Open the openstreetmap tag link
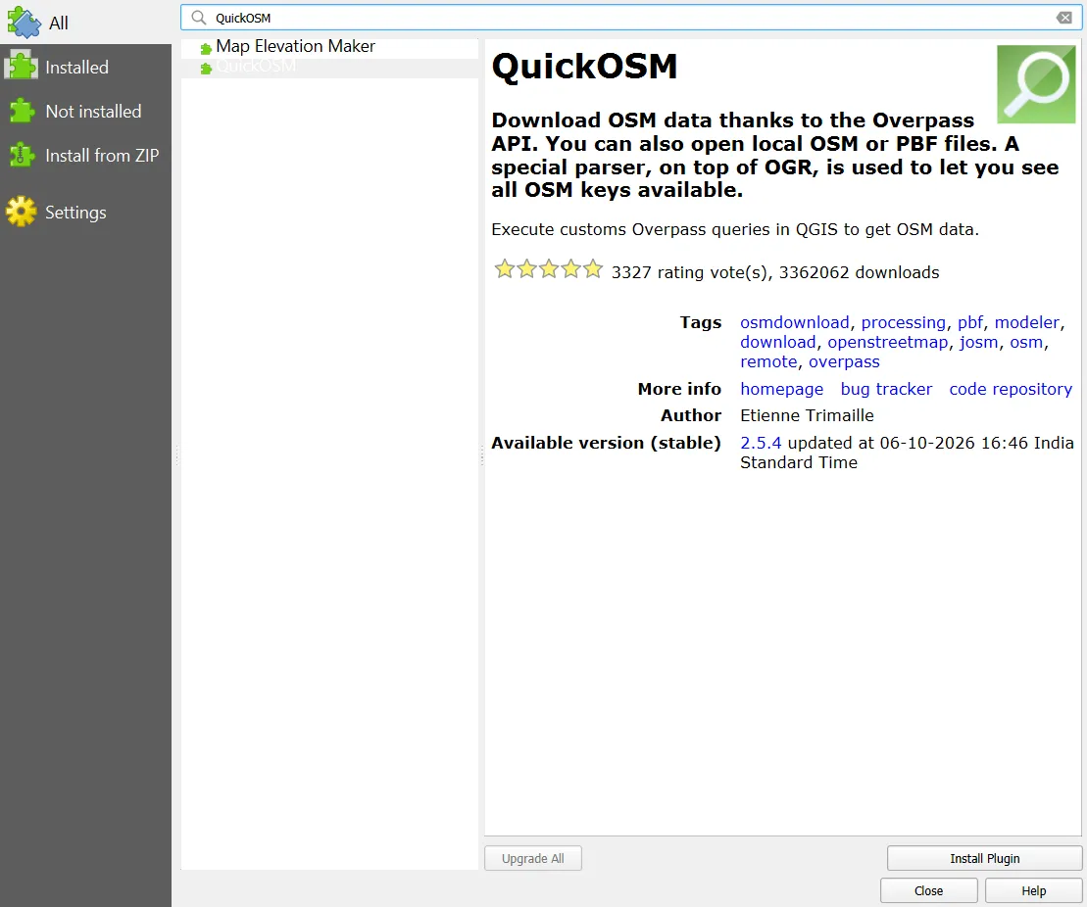The image size is (1087, 907). coord(887,342)
